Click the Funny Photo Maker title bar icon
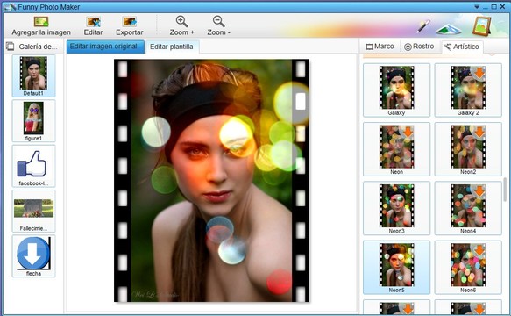Screen dimensions: 511x316 click(x=11, y=7)
